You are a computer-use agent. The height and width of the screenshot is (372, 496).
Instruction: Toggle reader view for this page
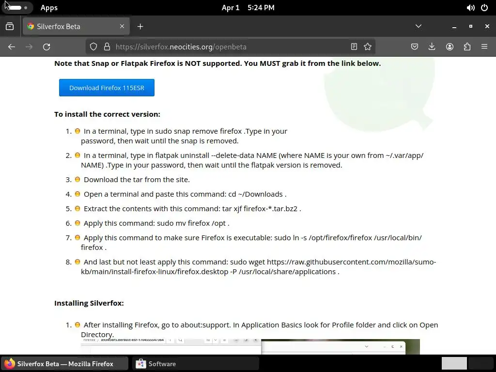coord(354,47)
